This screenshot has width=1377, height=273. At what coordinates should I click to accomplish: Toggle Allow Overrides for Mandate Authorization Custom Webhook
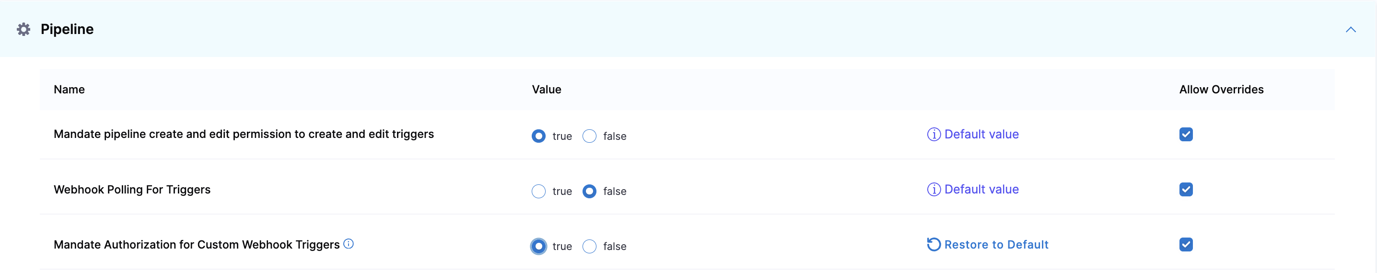click(1186, 245)
